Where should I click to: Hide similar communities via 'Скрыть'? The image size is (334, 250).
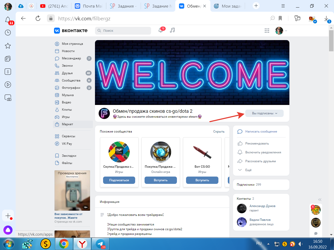(x=219, y=132)
